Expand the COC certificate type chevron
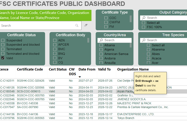The height and width of the screenshot is (121, 187). click(101, 18)
